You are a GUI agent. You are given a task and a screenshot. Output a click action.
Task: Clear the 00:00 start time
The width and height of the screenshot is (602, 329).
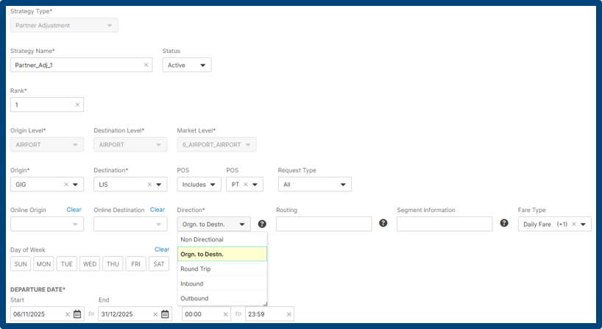(225, 314)
